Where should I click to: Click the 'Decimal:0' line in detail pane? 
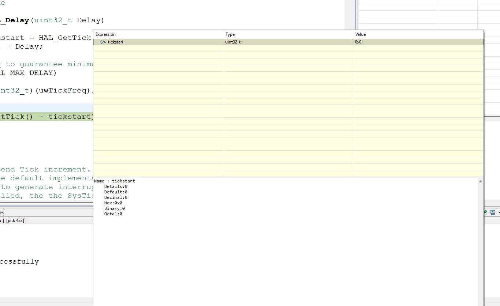pyautogui.click(x=116, y=197)
